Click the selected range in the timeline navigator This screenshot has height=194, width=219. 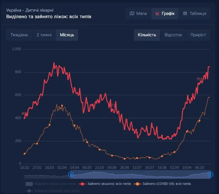tap(141, 175)
